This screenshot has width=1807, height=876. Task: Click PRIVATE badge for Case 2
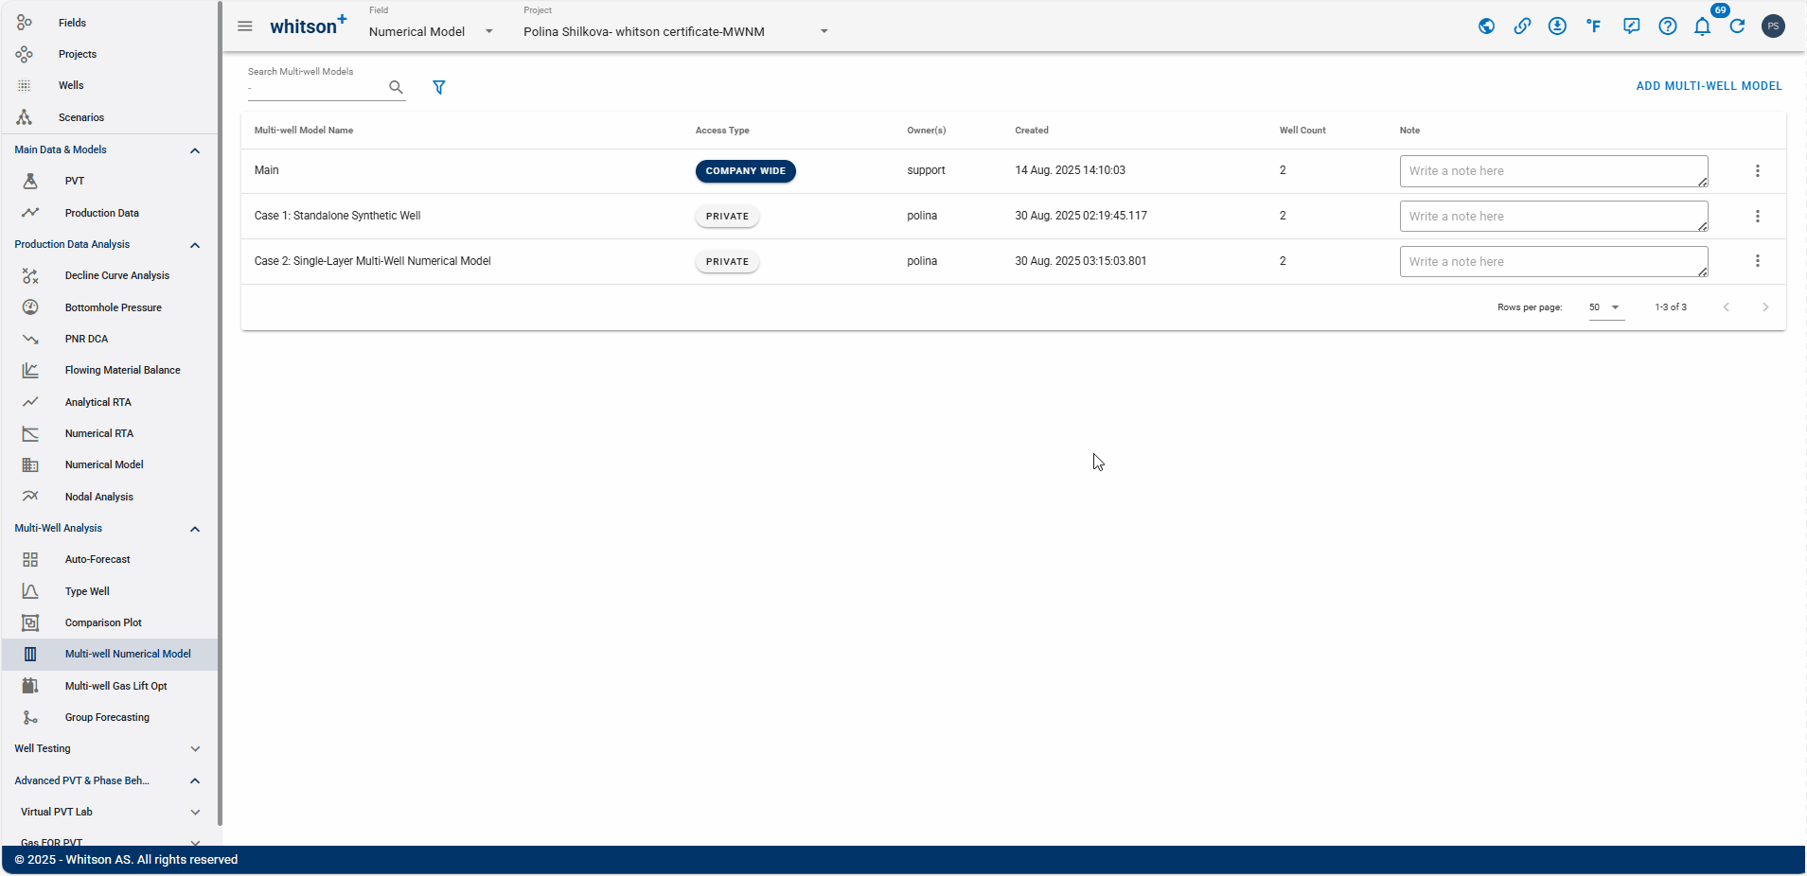(x=727, y=262)
